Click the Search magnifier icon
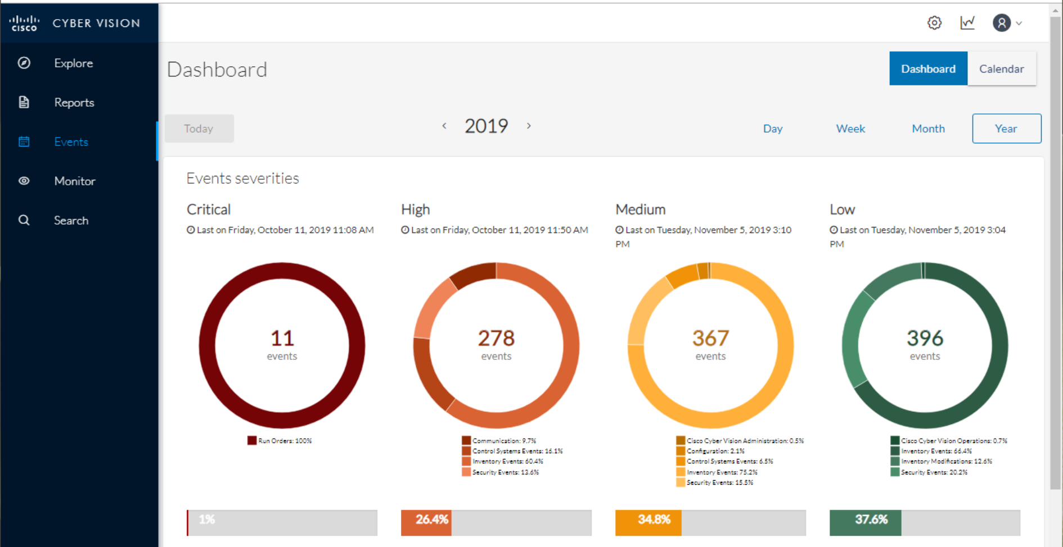 point(24,220)
